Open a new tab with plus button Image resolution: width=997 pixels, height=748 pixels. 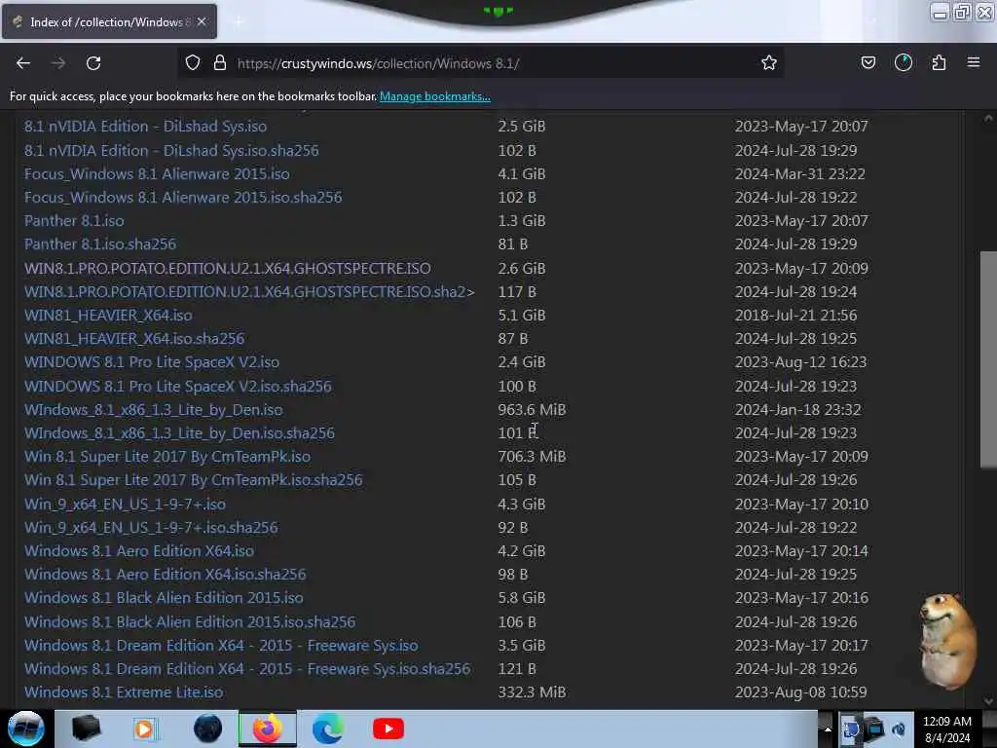238,22
